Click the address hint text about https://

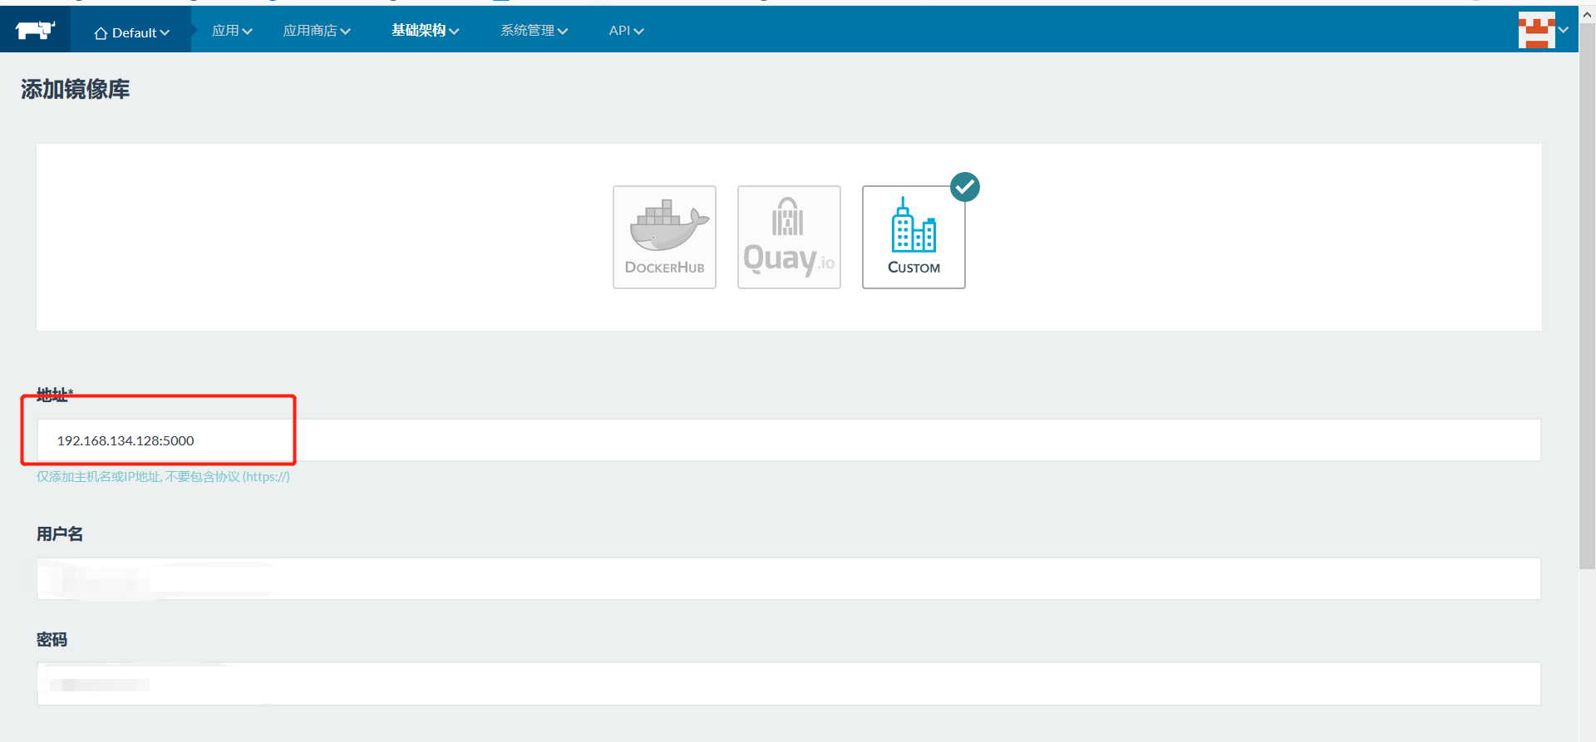click(x=163, y=477)
